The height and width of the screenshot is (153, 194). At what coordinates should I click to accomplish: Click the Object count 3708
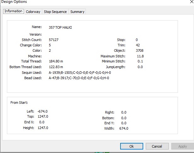tap(139, 50)
